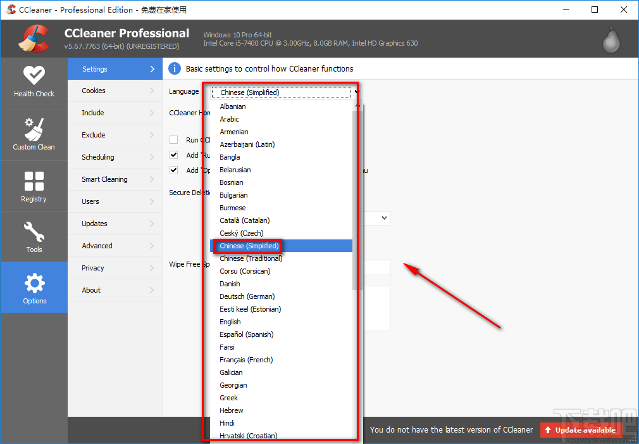Select Burmese language option
Screen dimensions: 639x444
coord(281,208)
